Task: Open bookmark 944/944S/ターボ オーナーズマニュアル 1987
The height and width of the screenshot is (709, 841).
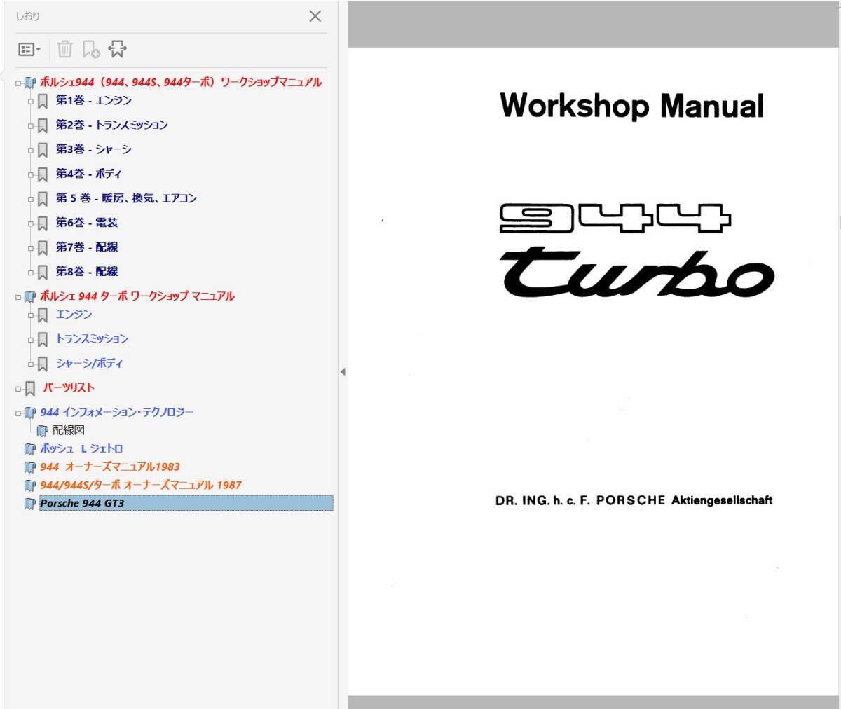Action: (141, 485)
